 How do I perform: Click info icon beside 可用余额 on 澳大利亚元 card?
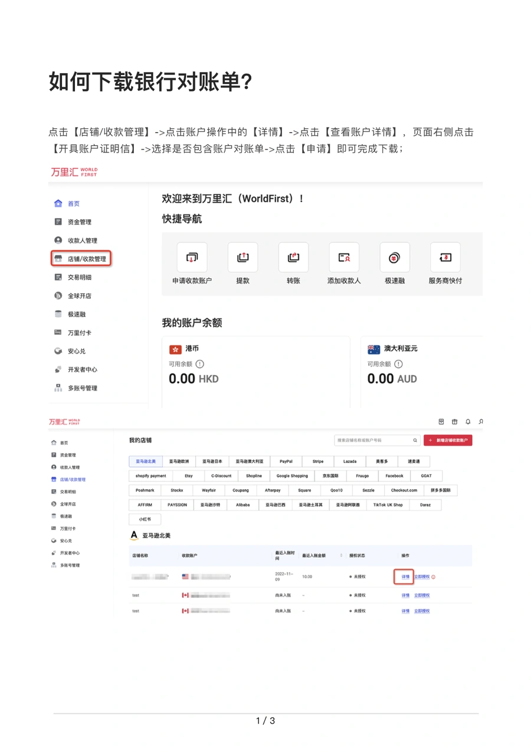399,364
